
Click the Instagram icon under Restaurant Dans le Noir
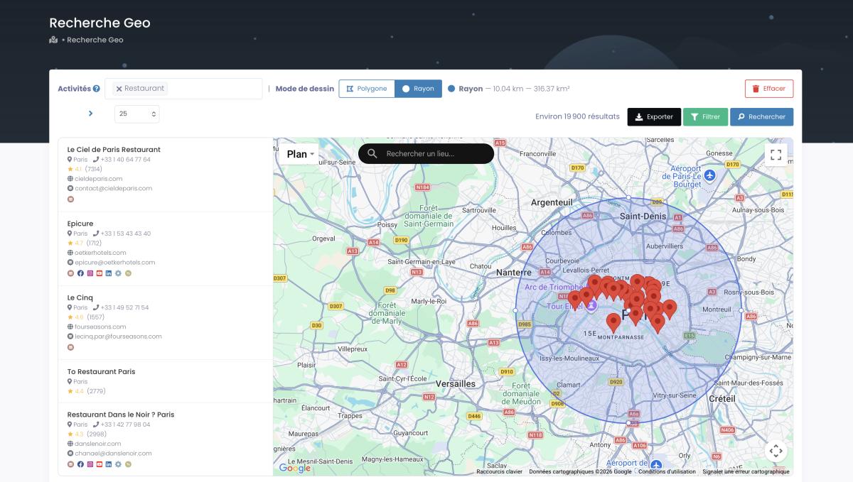click(90, 464)
